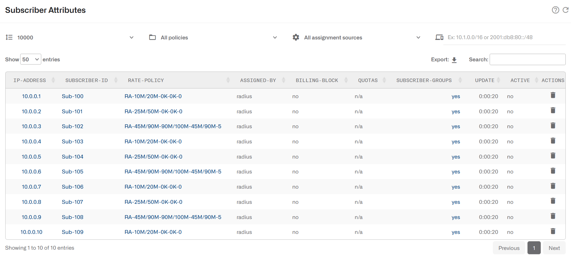This screenshot has width=571, height=266.
Task: Open subscriber link Sub-103
Action: 72,141
